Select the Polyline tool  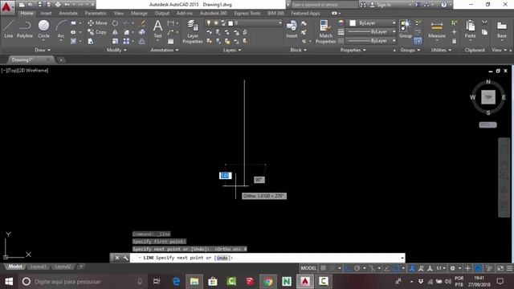pyautogui.click(x=25, y=29)
